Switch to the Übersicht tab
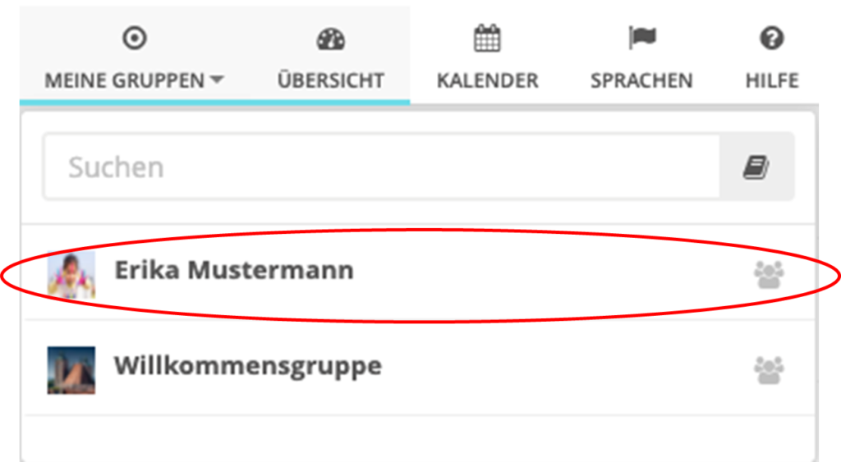Screen dimensions: 841x462 (330, 80)
